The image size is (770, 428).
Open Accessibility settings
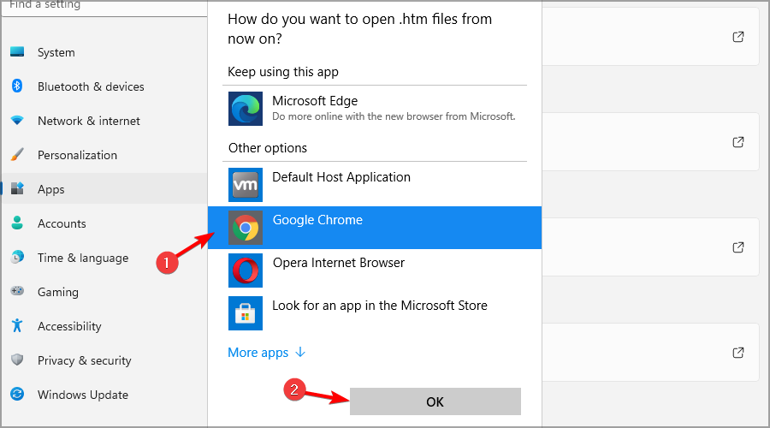tap(104, 326)
